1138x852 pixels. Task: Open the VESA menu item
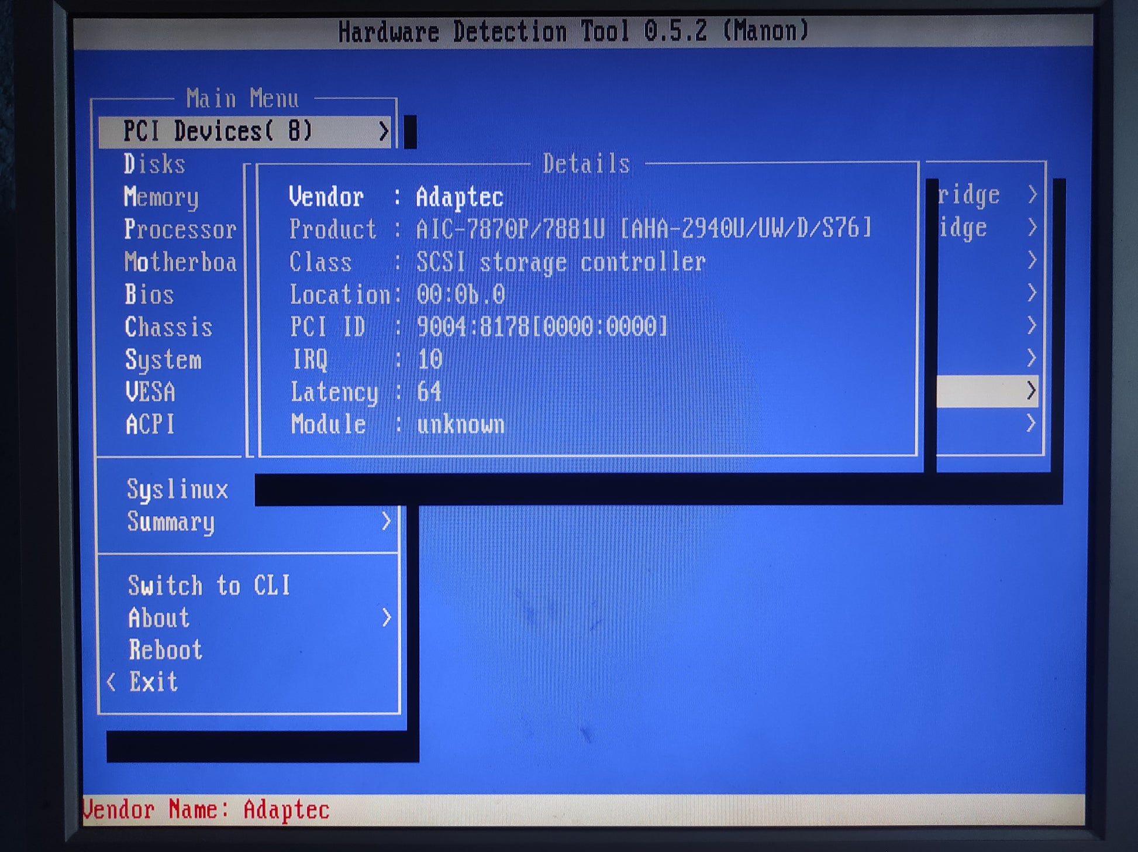[x=150, y=392]
